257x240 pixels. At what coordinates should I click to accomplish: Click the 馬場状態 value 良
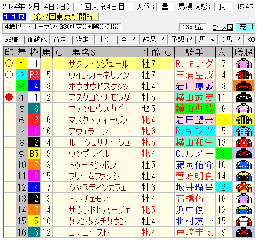(x=223, y=7)
